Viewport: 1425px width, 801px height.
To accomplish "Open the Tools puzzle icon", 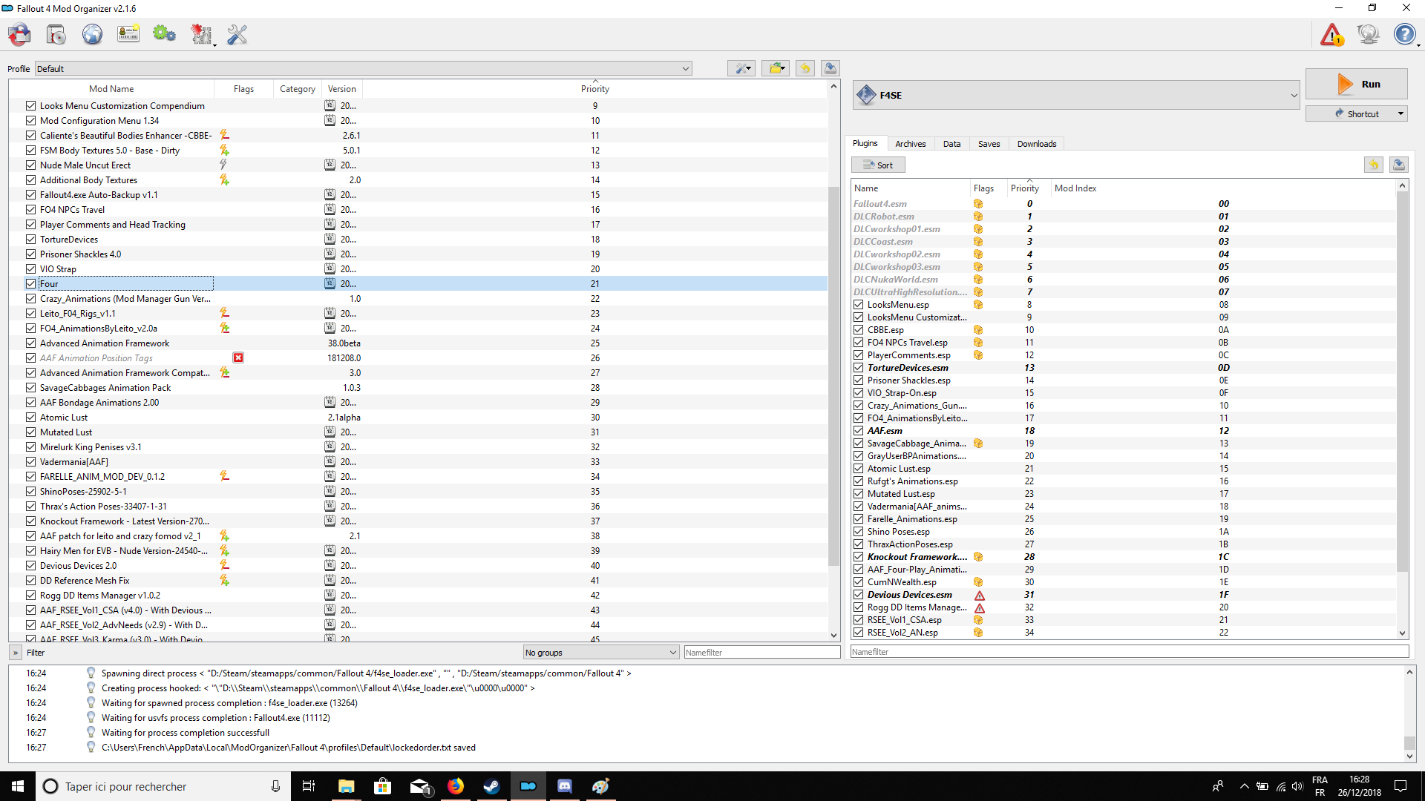I will [x=200, y=34].
